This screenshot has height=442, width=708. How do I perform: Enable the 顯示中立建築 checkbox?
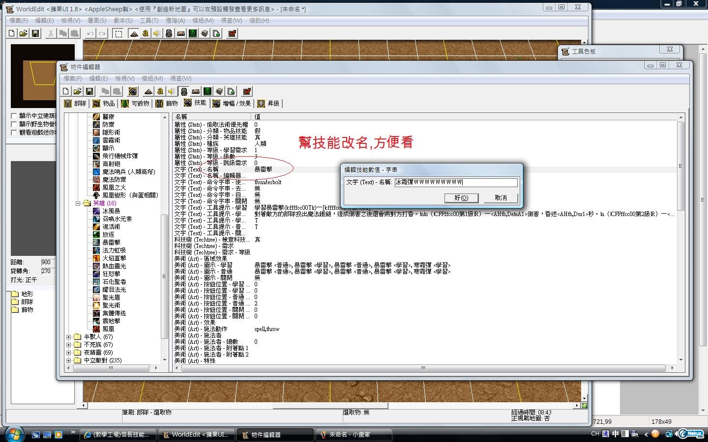14,116
